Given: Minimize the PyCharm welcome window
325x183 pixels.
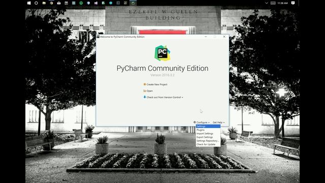Looking at the screenshot, I should [206, 37].
